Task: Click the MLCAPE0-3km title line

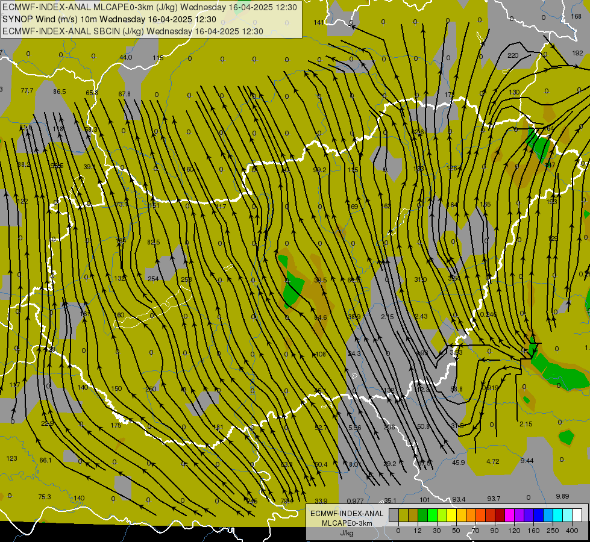Action: click(149, 7)
